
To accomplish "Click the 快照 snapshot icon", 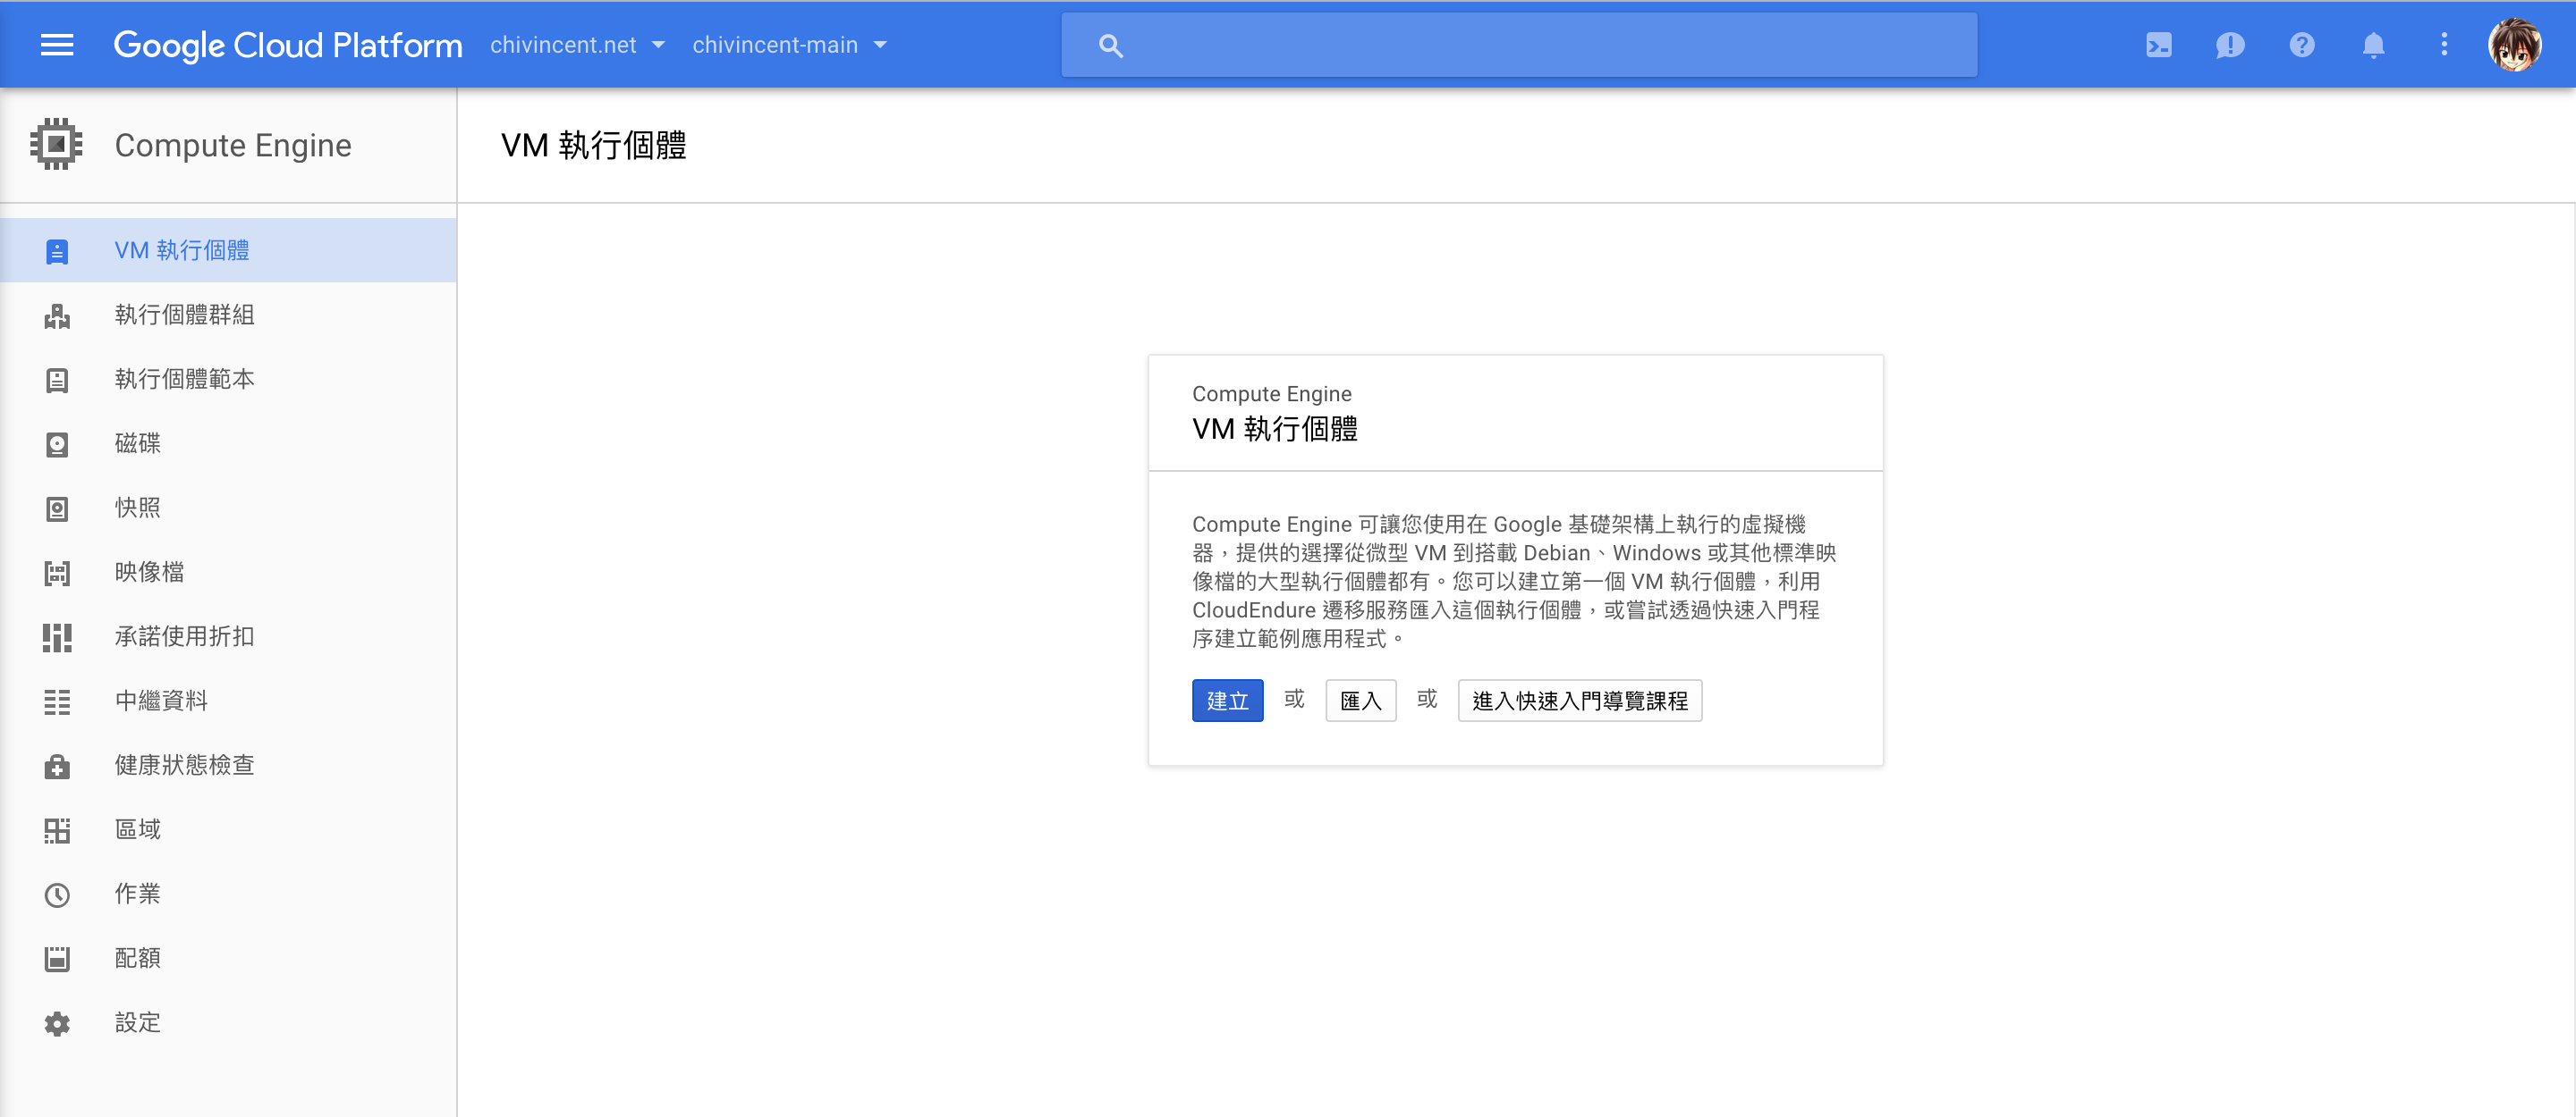I will coord(57,508).
